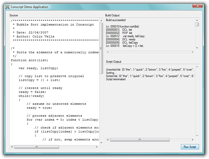209x159 pixels.
Task: Click the Build Output vertical scrollbar thumb
Action: tap(197, 24)
